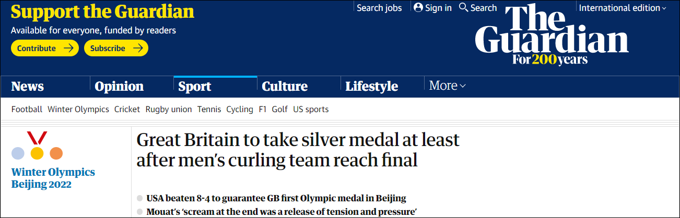The image size is (680, 218).
Task: Open the News section tab
Action: click(28, 87)
